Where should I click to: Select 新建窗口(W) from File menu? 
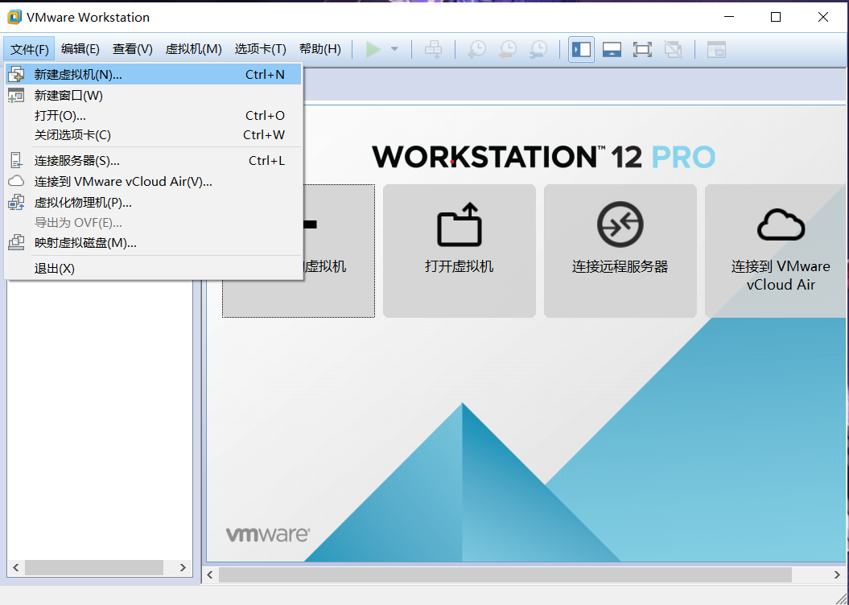click(153, 95)
